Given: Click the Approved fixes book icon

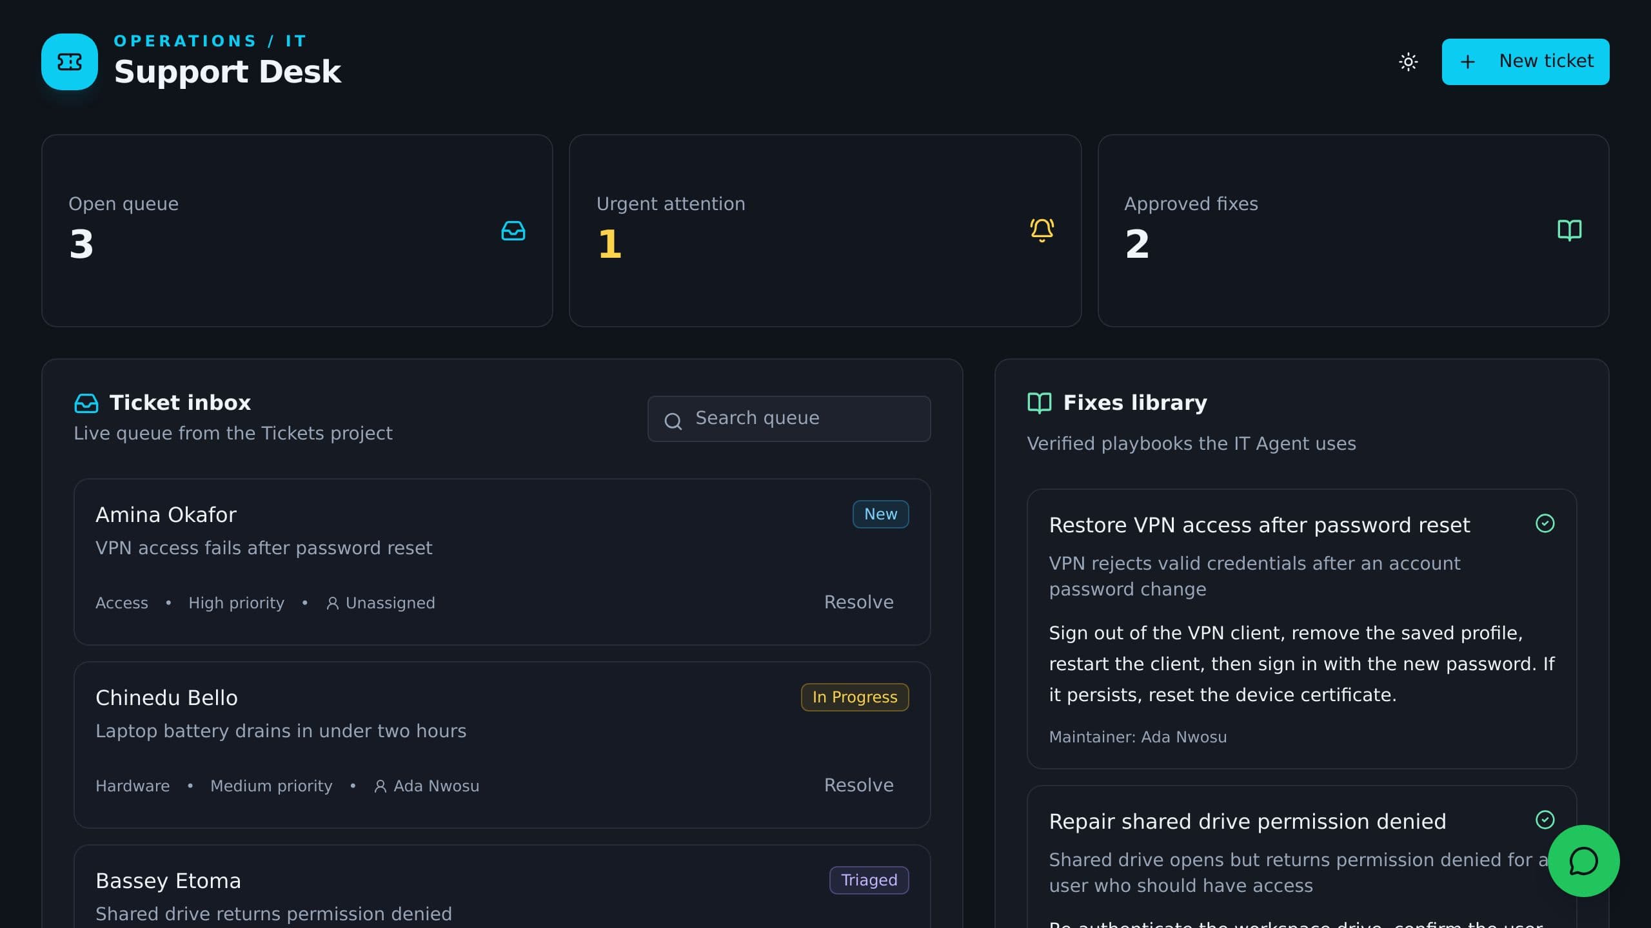Looking at the screenshot, I should 1569,230.
